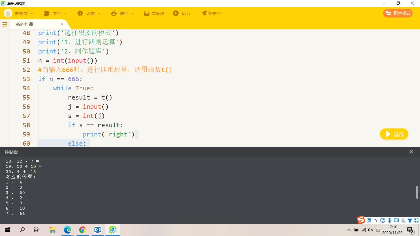Open the Windows notification center
Image resolution: width=420 pixels, height=236 pixels.
[410, 230]
